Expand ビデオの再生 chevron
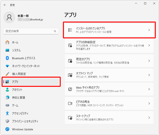Screen dimensions: 159x135 click(149, 103)
